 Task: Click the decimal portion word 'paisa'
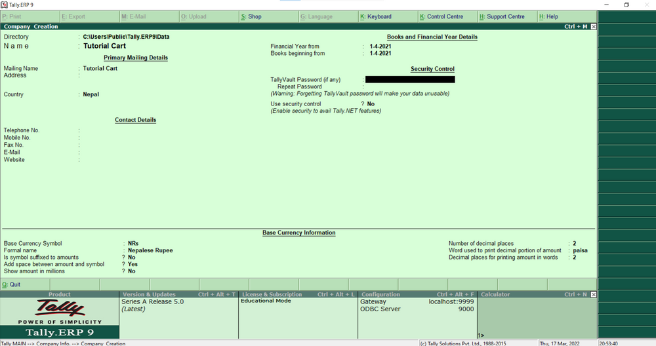pyautogui.click(x=581, y=250)
